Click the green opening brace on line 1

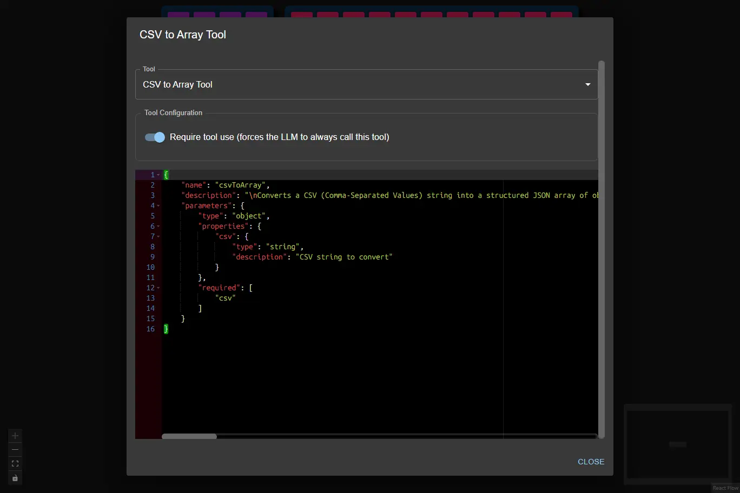(166, 175)
